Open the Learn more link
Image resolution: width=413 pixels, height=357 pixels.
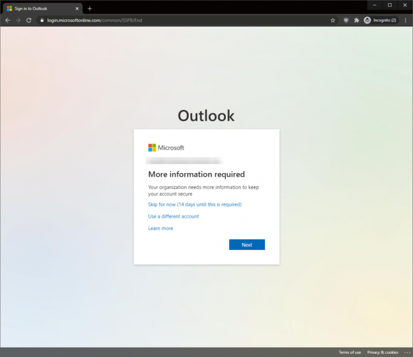160,229
